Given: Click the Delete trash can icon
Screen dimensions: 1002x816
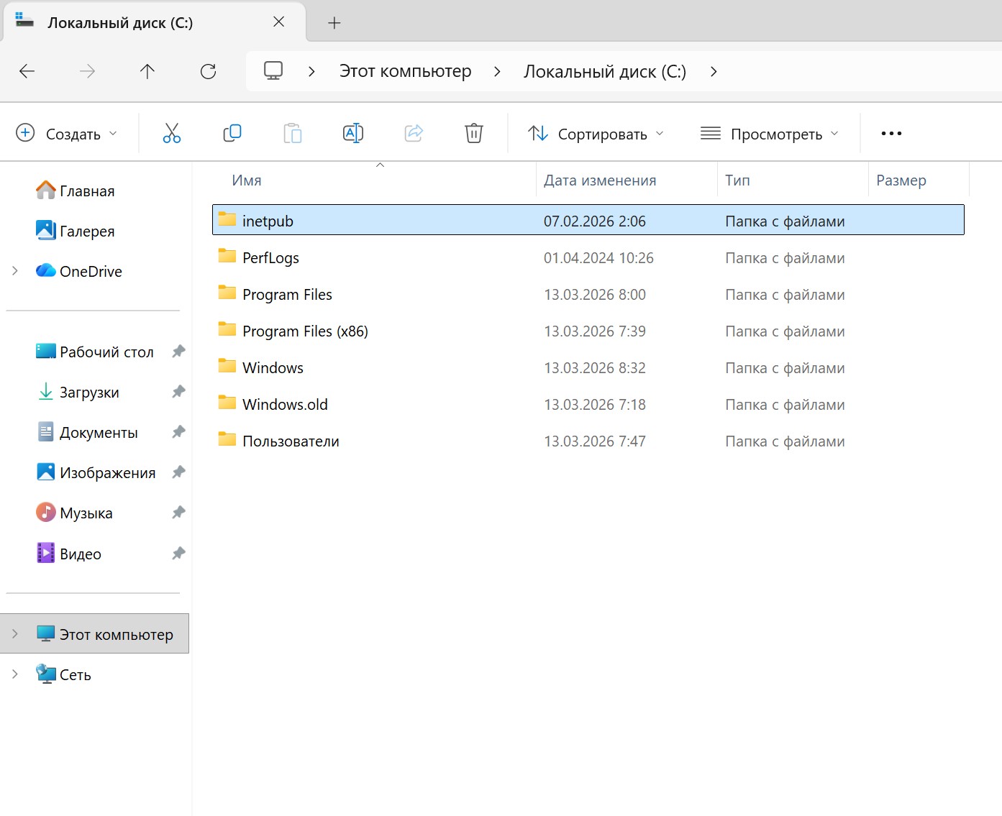Looking at the screenshot, I should pos(474,133).
